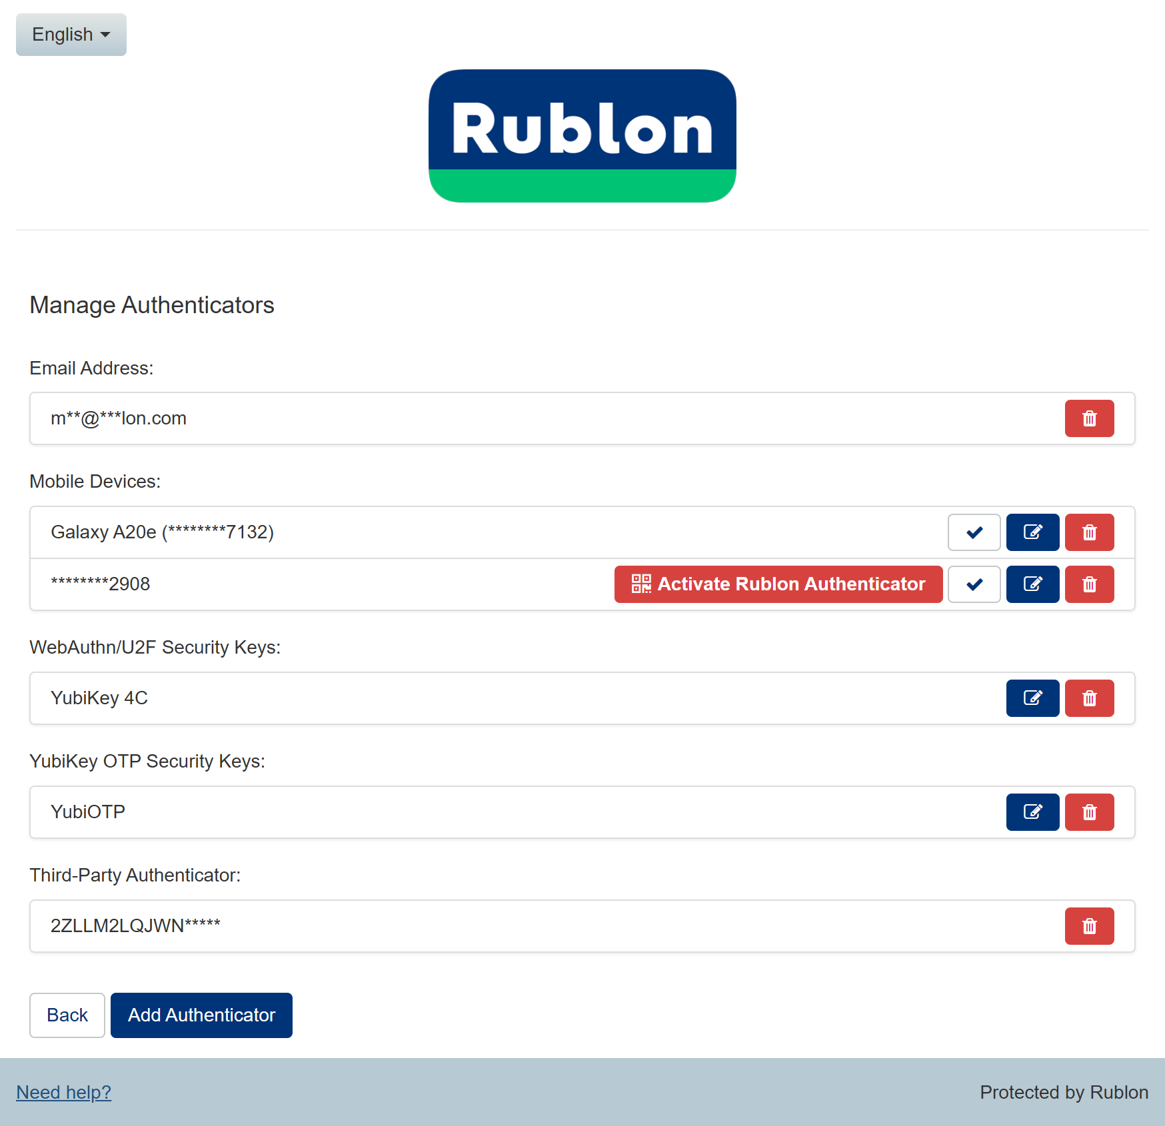Edit the ********2908 mobile device
Image resolution: width=1165 pixels, height=1126 pixels.
click(x=1032, y=584)
